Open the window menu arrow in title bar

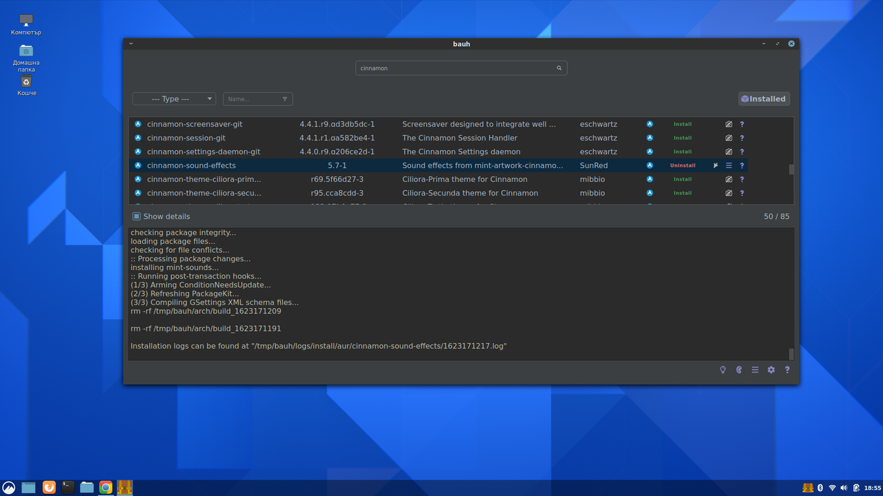131,43
